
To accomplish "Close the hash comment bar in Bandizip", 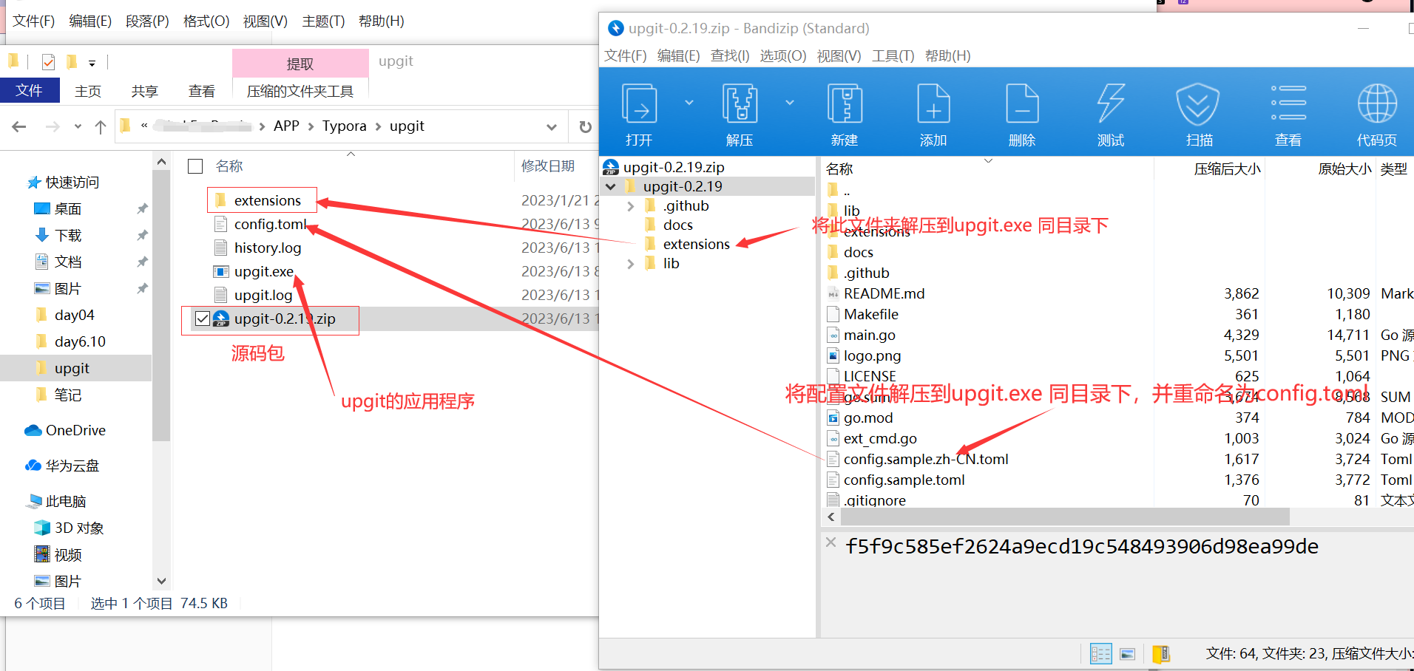I will tap(831, 542).
